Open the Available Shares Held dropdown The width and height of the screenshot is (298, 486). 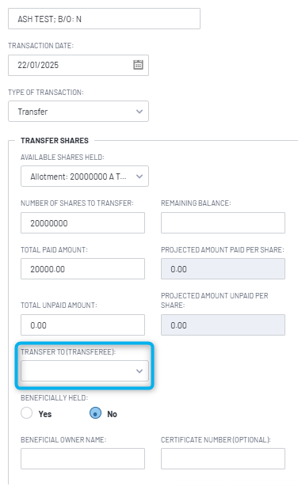pyautogui.click(x=85, y=177)
